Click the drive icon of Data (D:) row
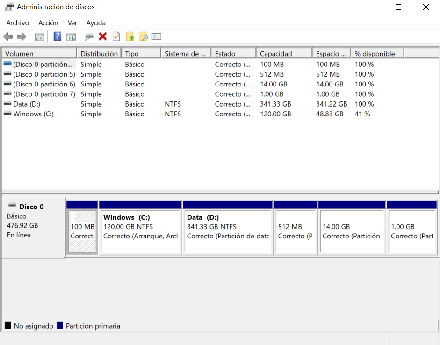 click(x=7, y=104)
